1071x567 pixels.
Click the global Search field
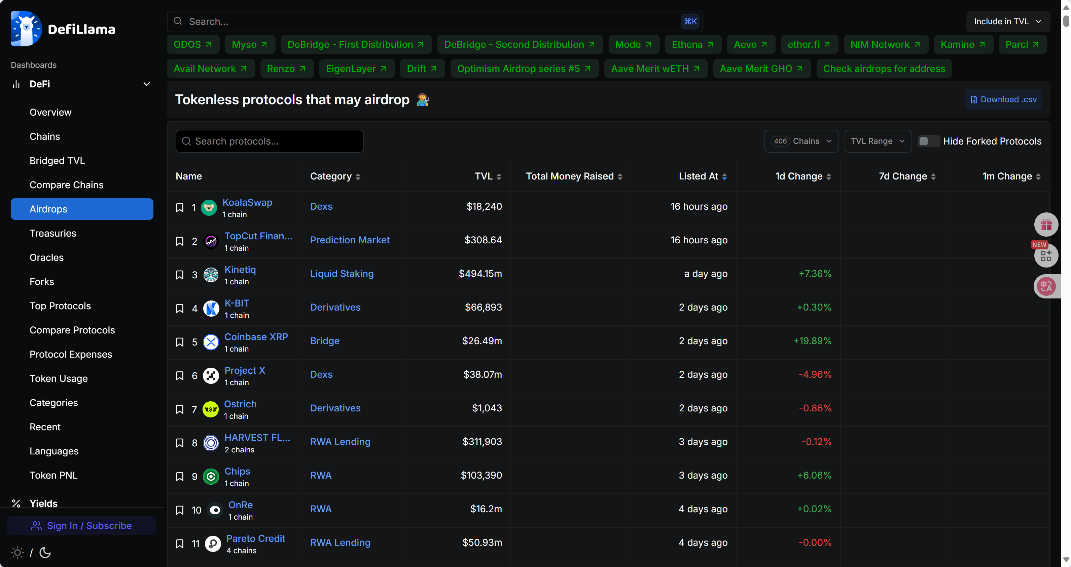click(x=434, y=21)
